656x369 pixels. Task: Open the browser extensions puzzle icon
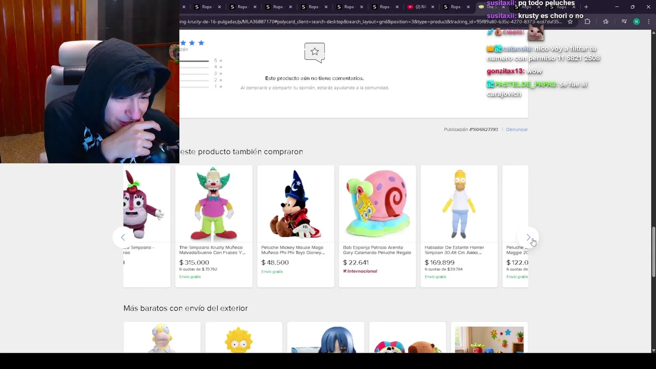tap(587, 22)
